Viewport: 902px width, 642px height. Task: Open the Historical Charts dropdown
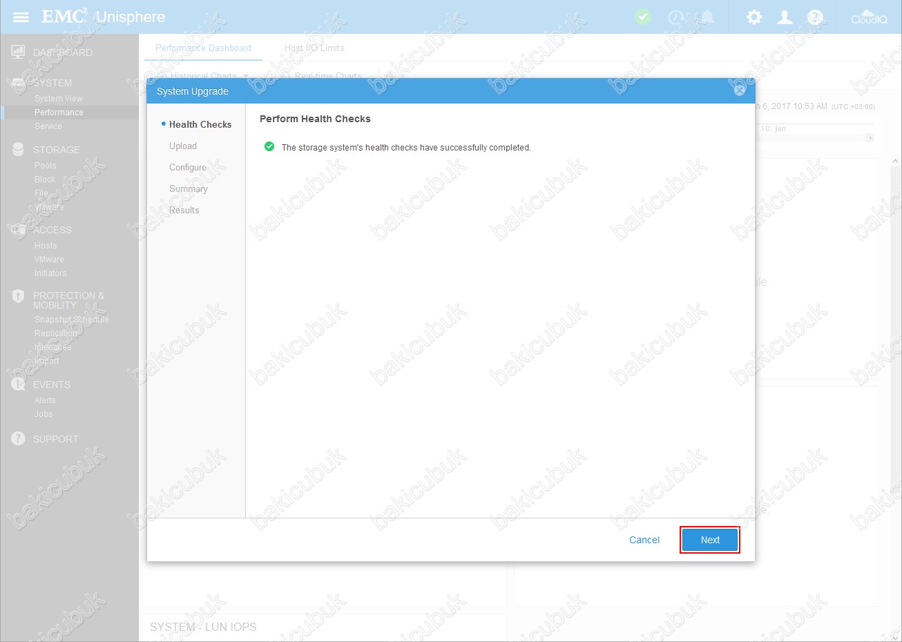tap(209, 76)
